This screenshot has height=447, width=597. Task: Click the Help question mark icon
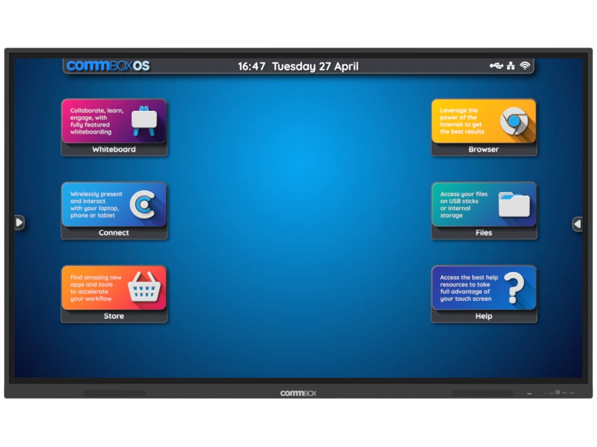(x=513, y=288)
